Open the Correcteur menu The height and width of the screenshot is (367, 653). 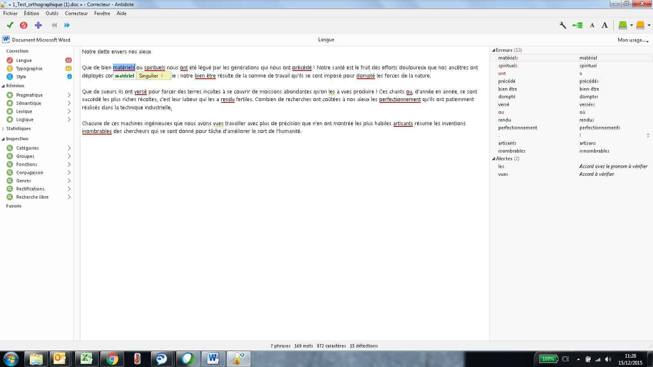[x=76, y=13]
